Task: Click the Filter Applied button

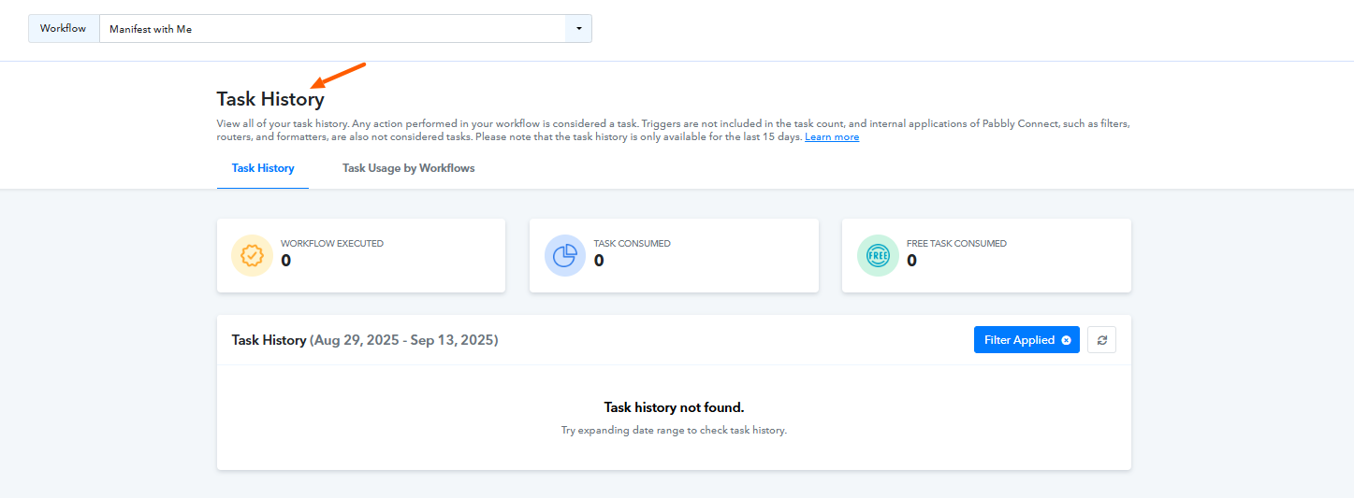Action: pyautogui.click(x=1026, y=340)
